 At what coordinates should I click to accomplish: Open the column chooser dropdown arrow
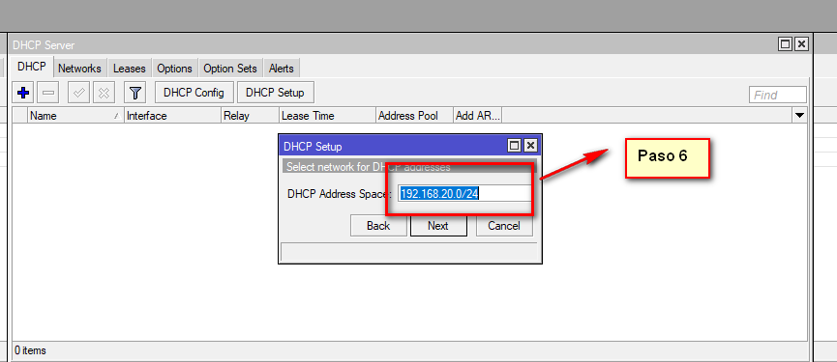pos(799,116)
